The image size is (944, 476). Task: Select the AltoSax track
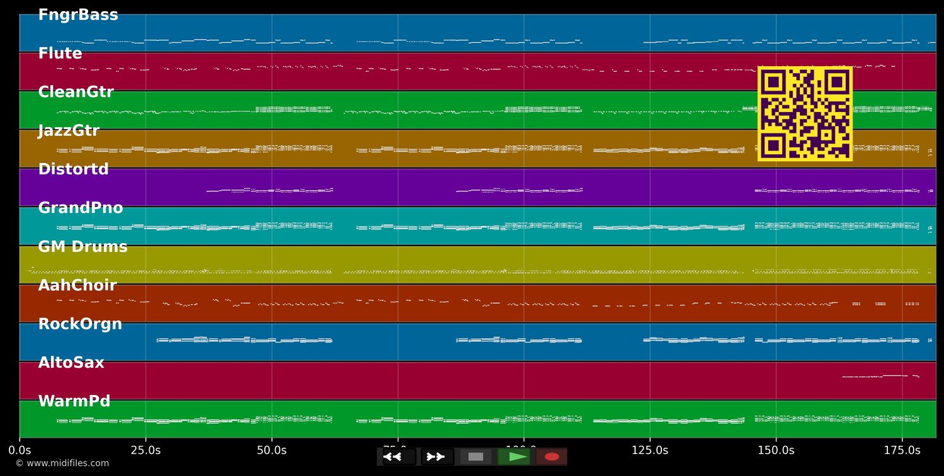[70, 362]
